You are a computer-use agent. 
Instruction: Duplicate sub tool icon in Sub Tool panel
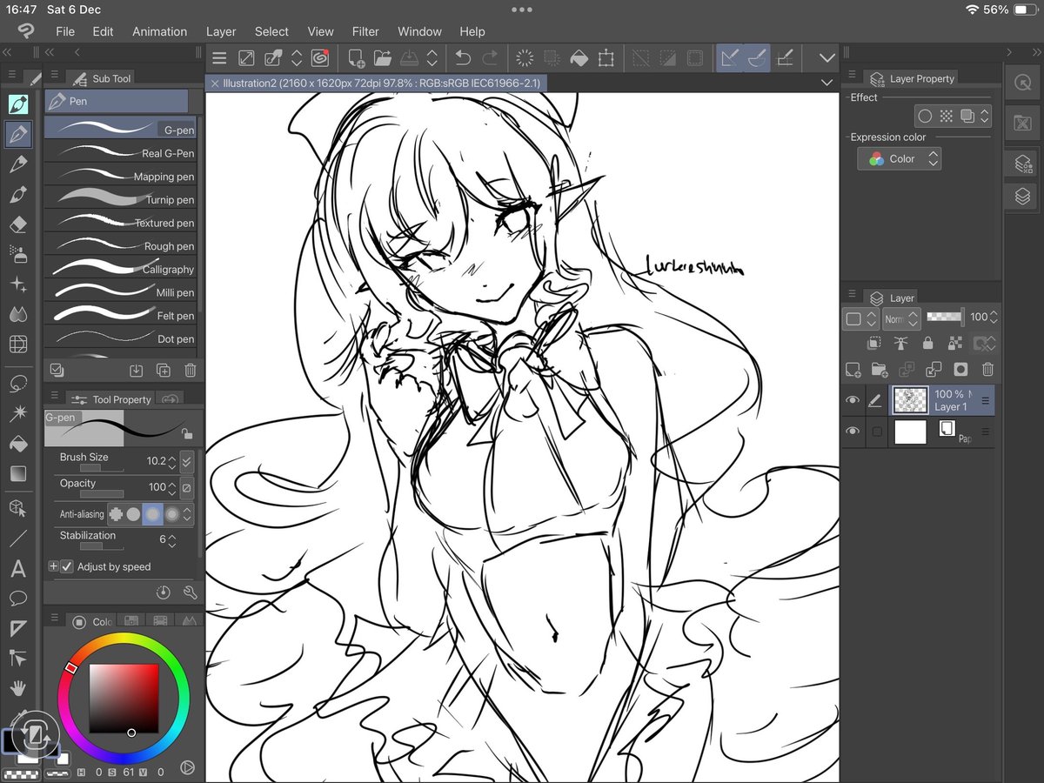pos(163,371)
